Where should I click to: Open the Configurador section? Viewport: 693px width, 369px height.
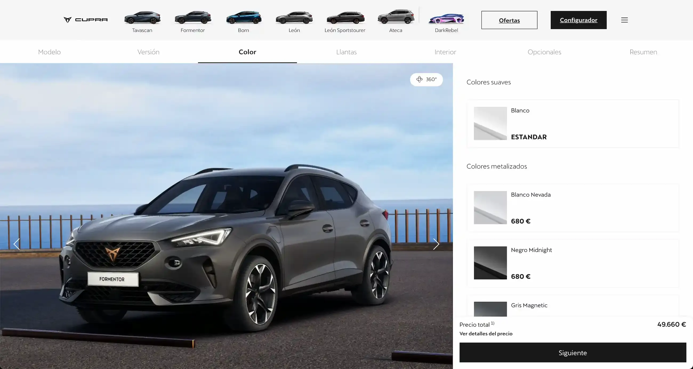point(578,20)
